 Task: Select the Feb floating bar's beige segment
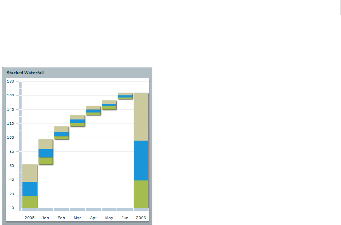pyautogui.click(x=61, y=129)
